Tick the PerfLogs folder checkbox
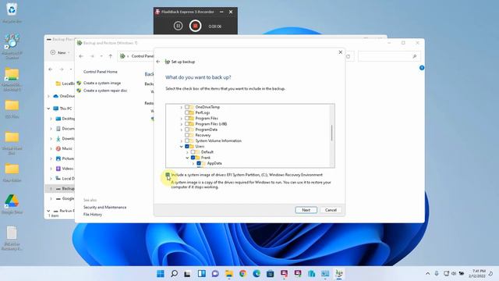 187,112
